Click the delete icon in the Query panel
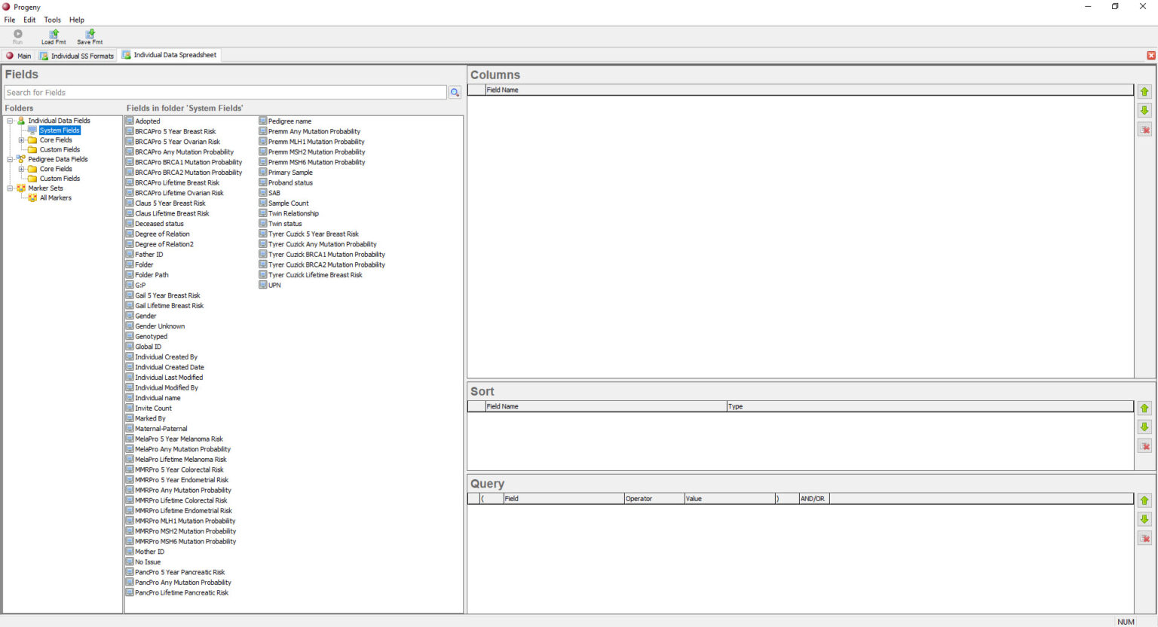The height and width of the screenshot is (627, 1158). tap(1144, 537)
